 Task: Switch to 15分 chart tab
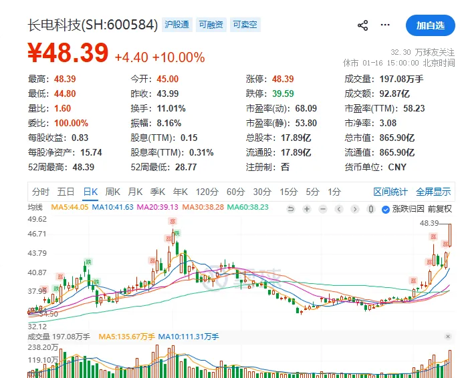[x=288, y=192]
